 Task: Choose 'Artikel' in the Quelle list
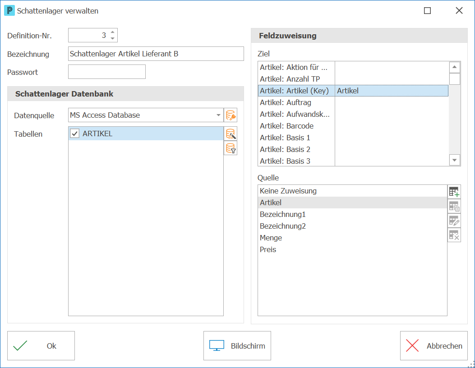[353, 202]
